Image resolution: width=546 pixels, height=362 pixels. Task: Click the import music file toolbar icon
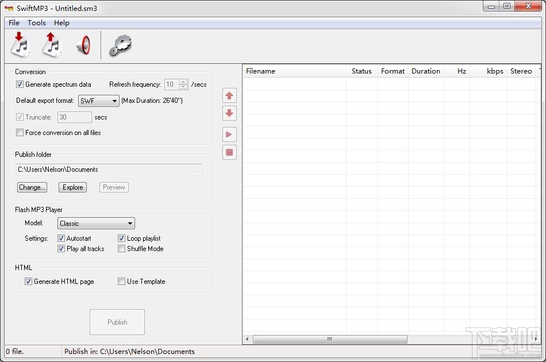tap(20, 45)
